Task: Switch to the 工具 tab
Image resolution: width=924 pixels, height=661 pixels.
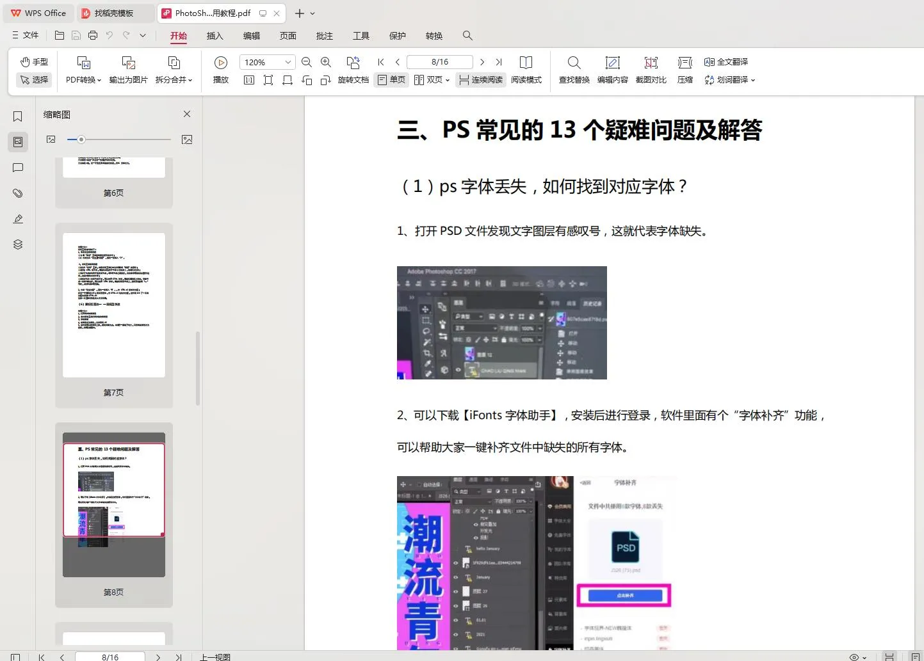Action: 361,36
